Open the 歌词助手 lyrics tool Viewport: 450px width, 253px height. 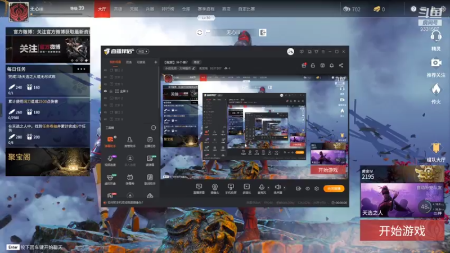click(150, 179)
